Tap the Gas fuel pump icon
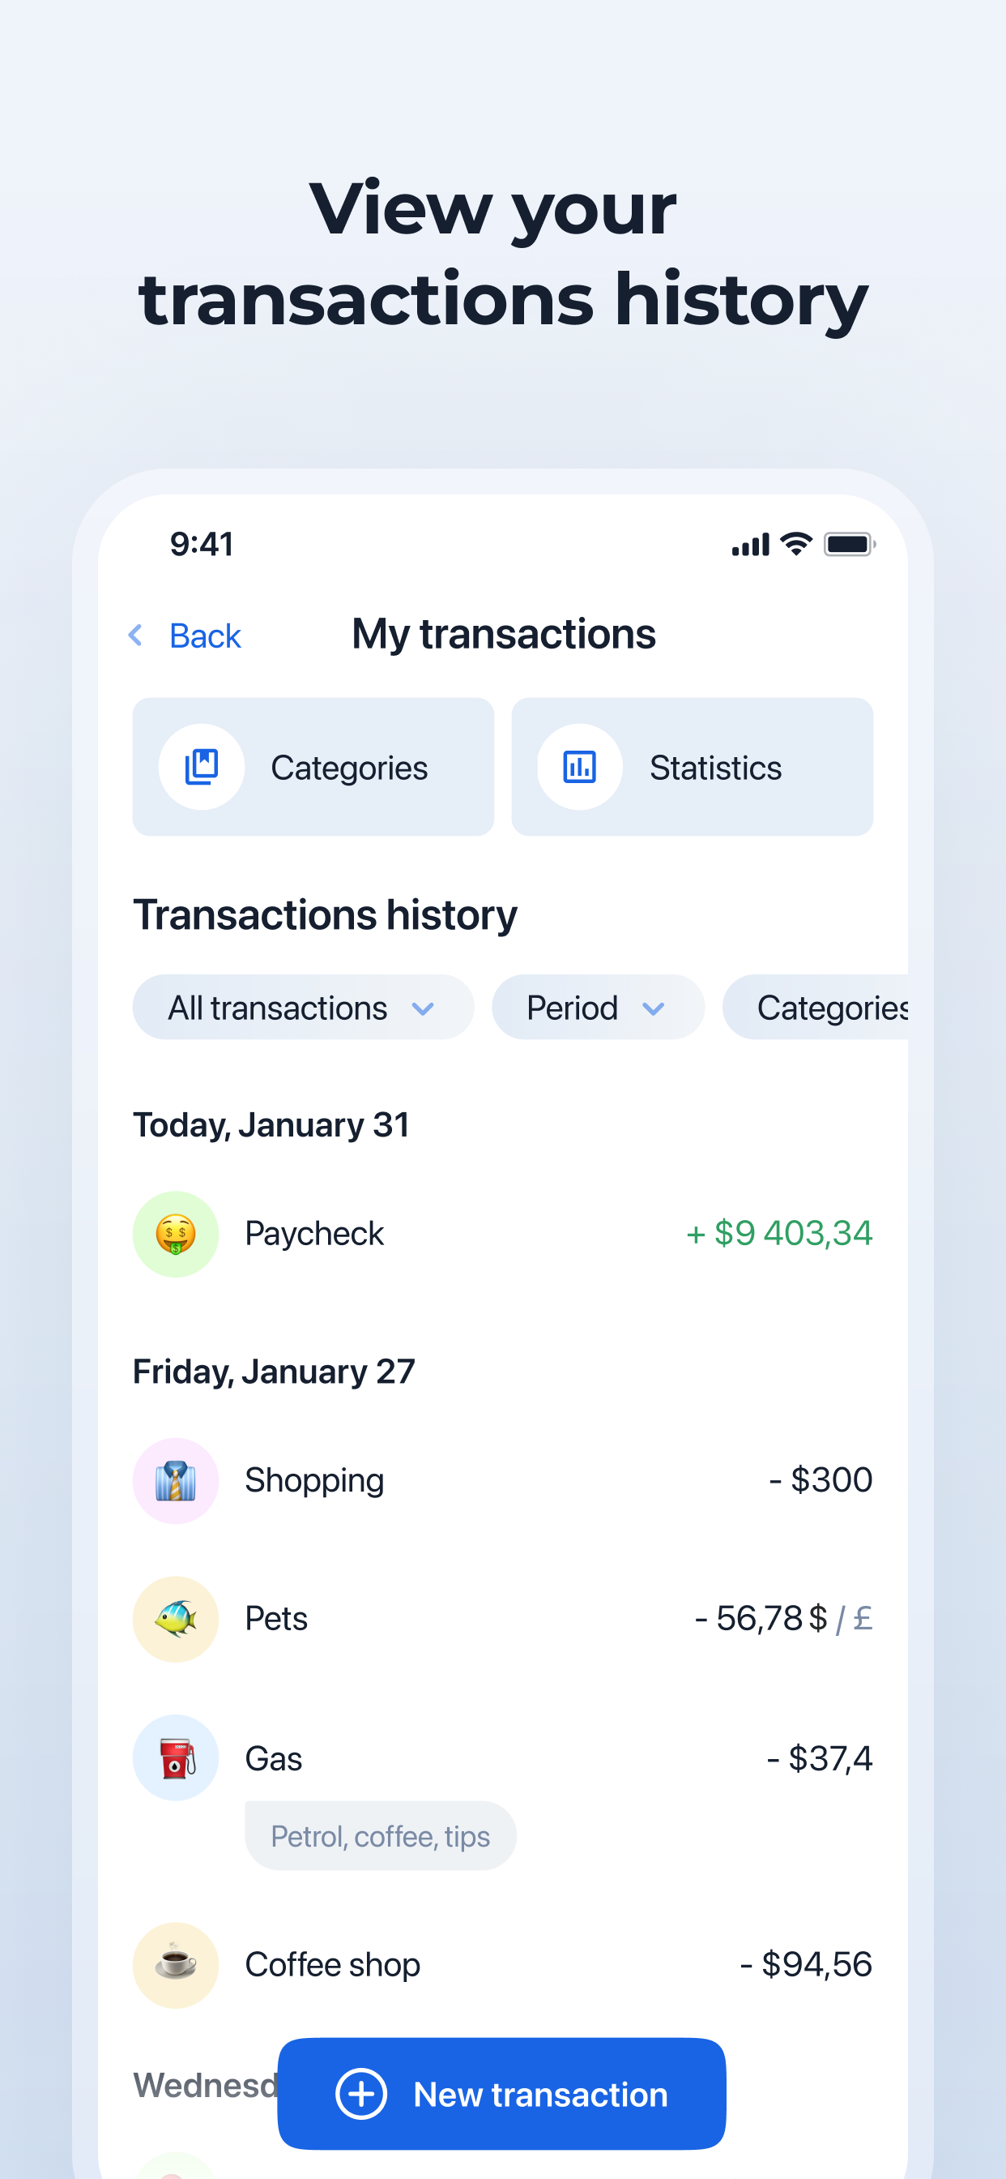Viewport: 1006px width, 2179px height. click(176, 1757)
